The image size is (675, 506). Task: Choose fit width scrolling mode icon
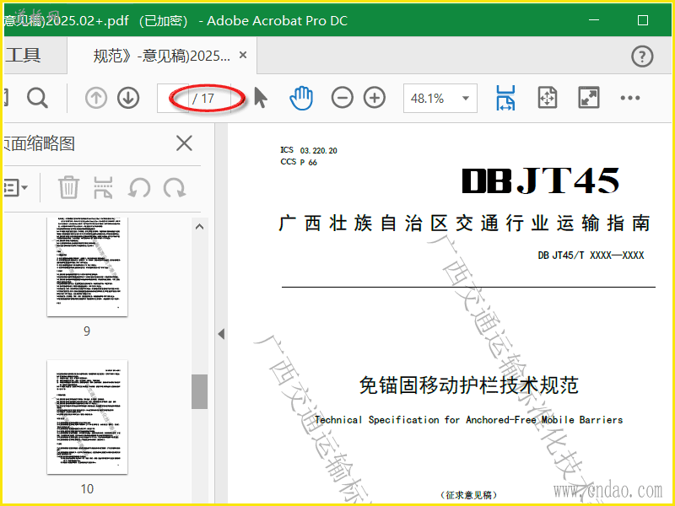[x=505, y=98]
